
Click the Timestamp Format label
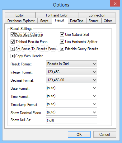[x=24, y=105]
